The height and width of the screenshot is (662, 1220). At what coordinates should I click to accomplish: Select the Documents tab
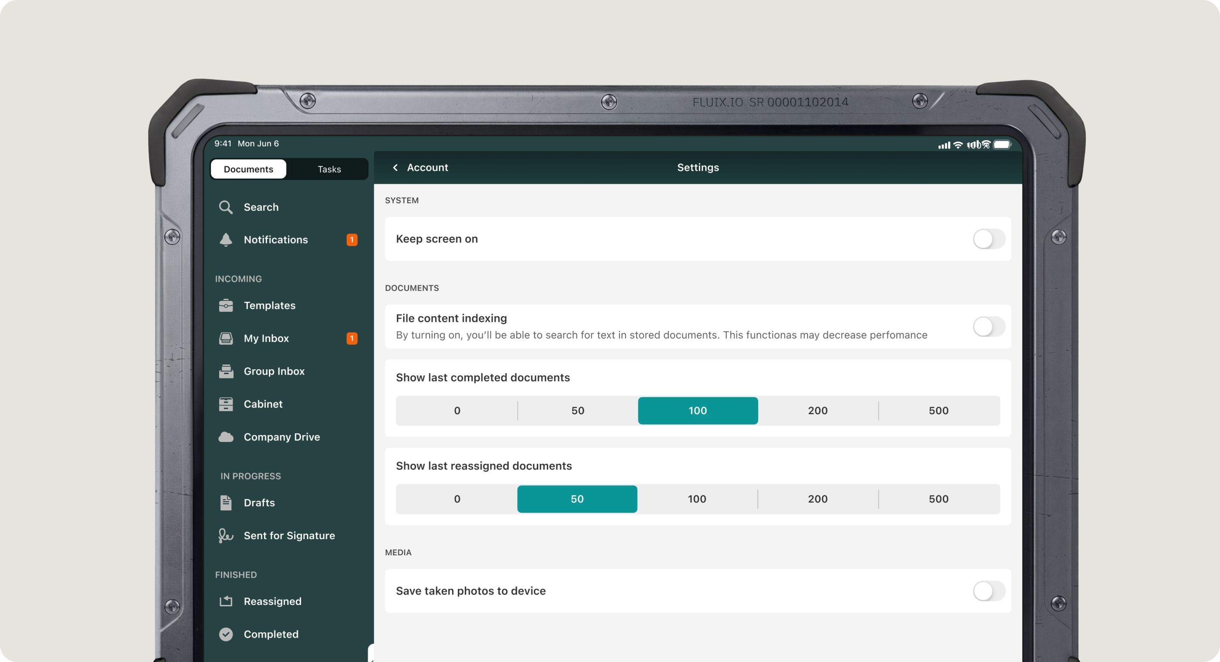pos(248,169)
